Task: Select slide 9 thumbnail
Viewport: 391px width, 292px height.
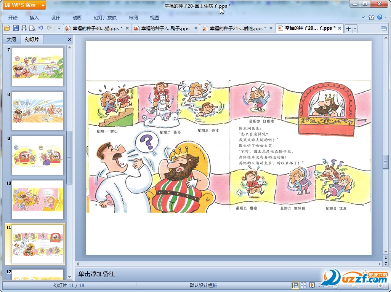Action: pyautogui.click(x=38, y=155)
